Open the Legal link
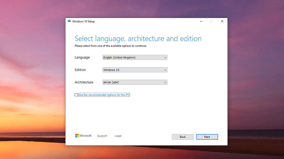The height and width of the screenshot is (159, 284). (x=118, y=136)
